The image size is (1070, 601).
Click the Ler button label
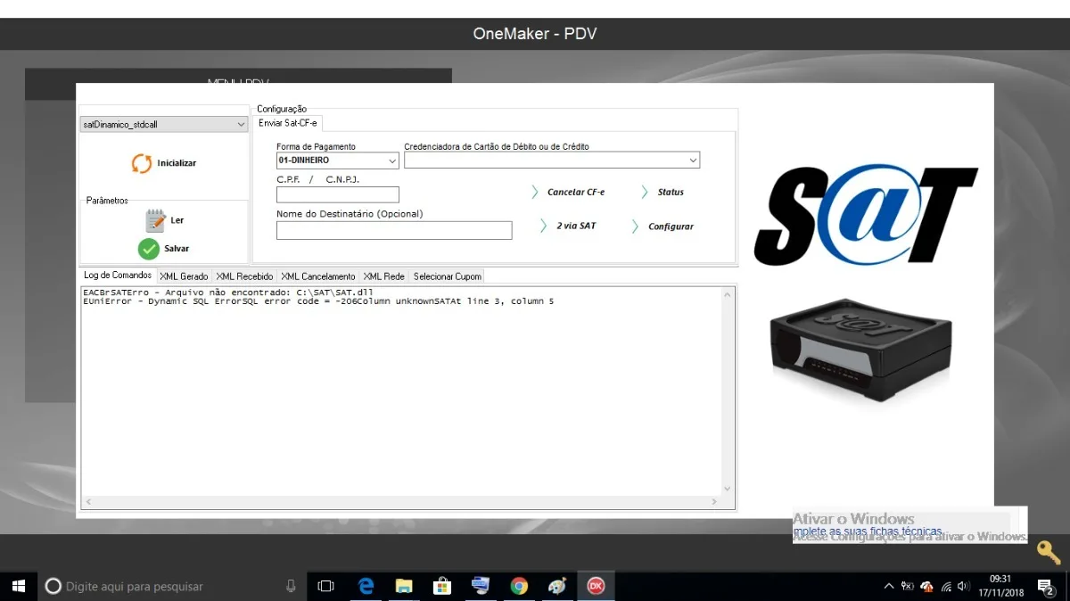point(177,220)
